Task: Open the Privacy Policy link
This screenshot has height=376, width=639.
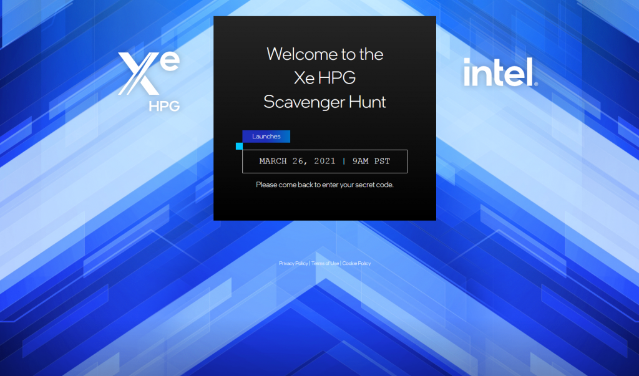Action: [x=293, y=264]
